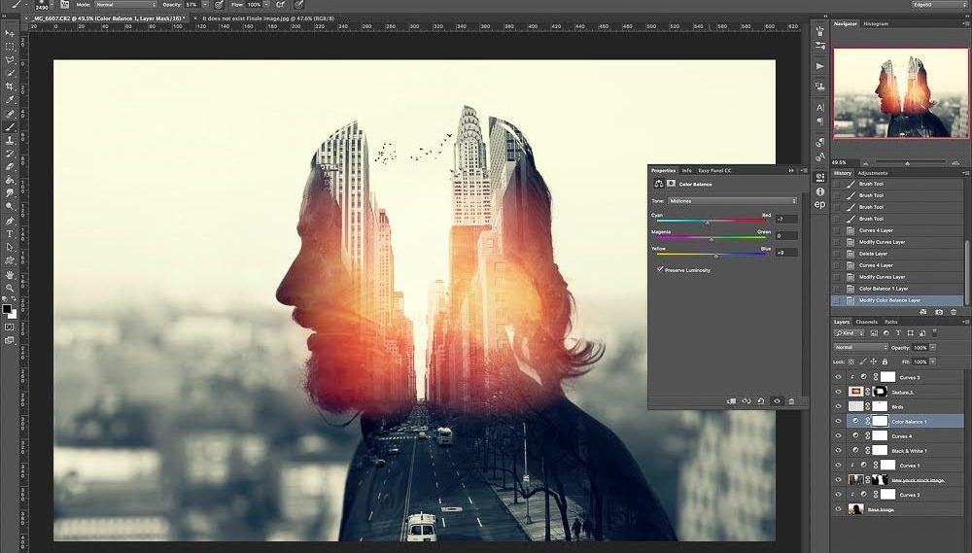Viewport: 972px width, 553px height.
Task: Select the Clone Stamp tool
Action: [10, 140]
